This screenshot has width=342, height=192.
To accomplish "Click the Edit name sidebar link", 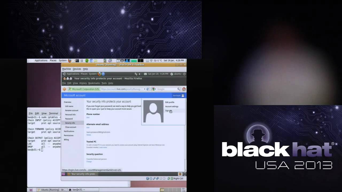I will 69,106.
